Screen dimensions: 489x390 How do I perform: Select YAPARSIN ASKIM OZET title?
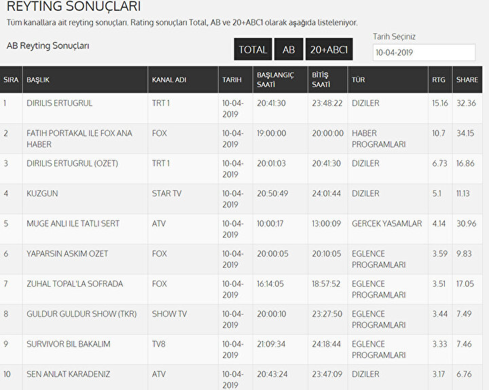tap(67, 253)
